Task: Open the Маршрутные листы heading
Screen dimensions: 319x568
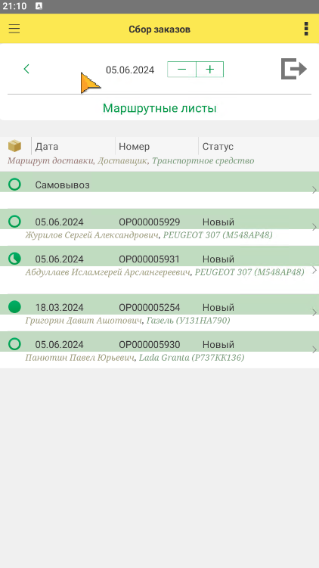Action: point(159,108)
